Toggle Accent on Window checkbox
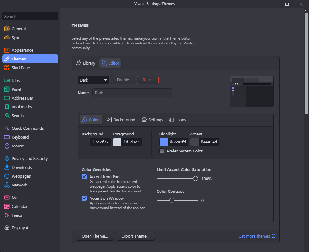 click(x=84, y=198)
